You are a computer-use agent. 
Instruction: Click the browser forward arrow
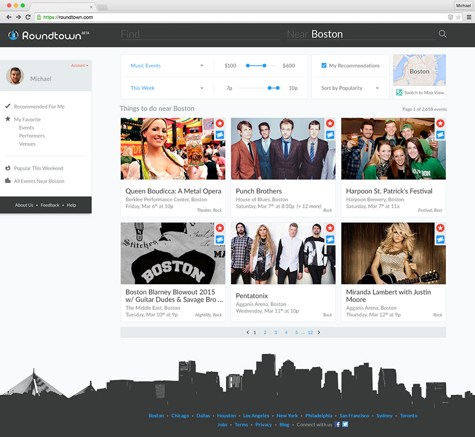(18, 17)
